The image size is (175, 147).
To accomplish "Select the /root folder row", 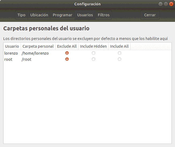I will coord(27,59).
